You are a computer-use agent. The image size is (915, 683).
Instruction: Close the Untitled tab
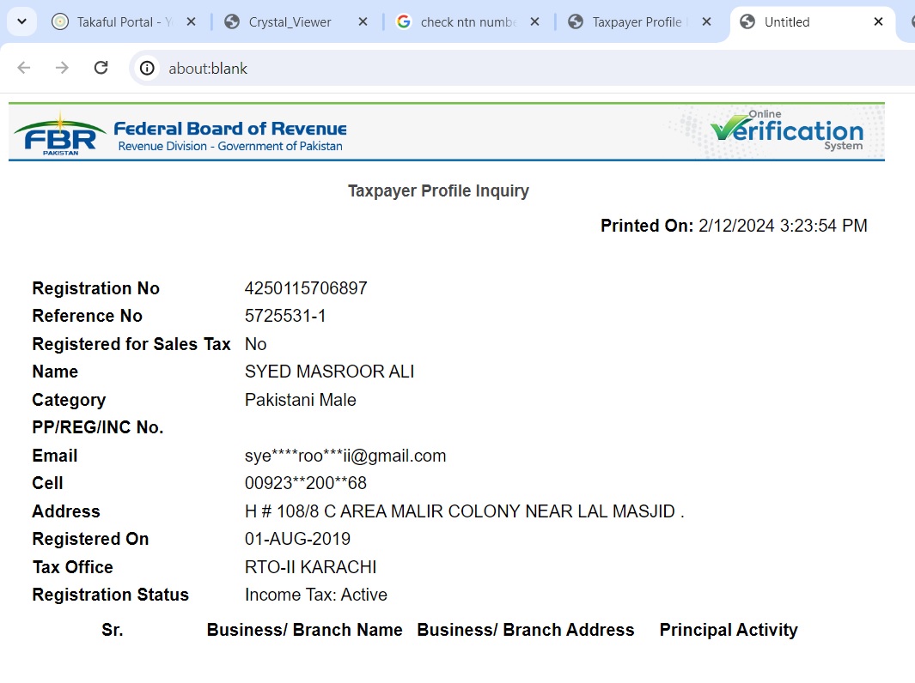pyautogui.click(x=878, y=22)
